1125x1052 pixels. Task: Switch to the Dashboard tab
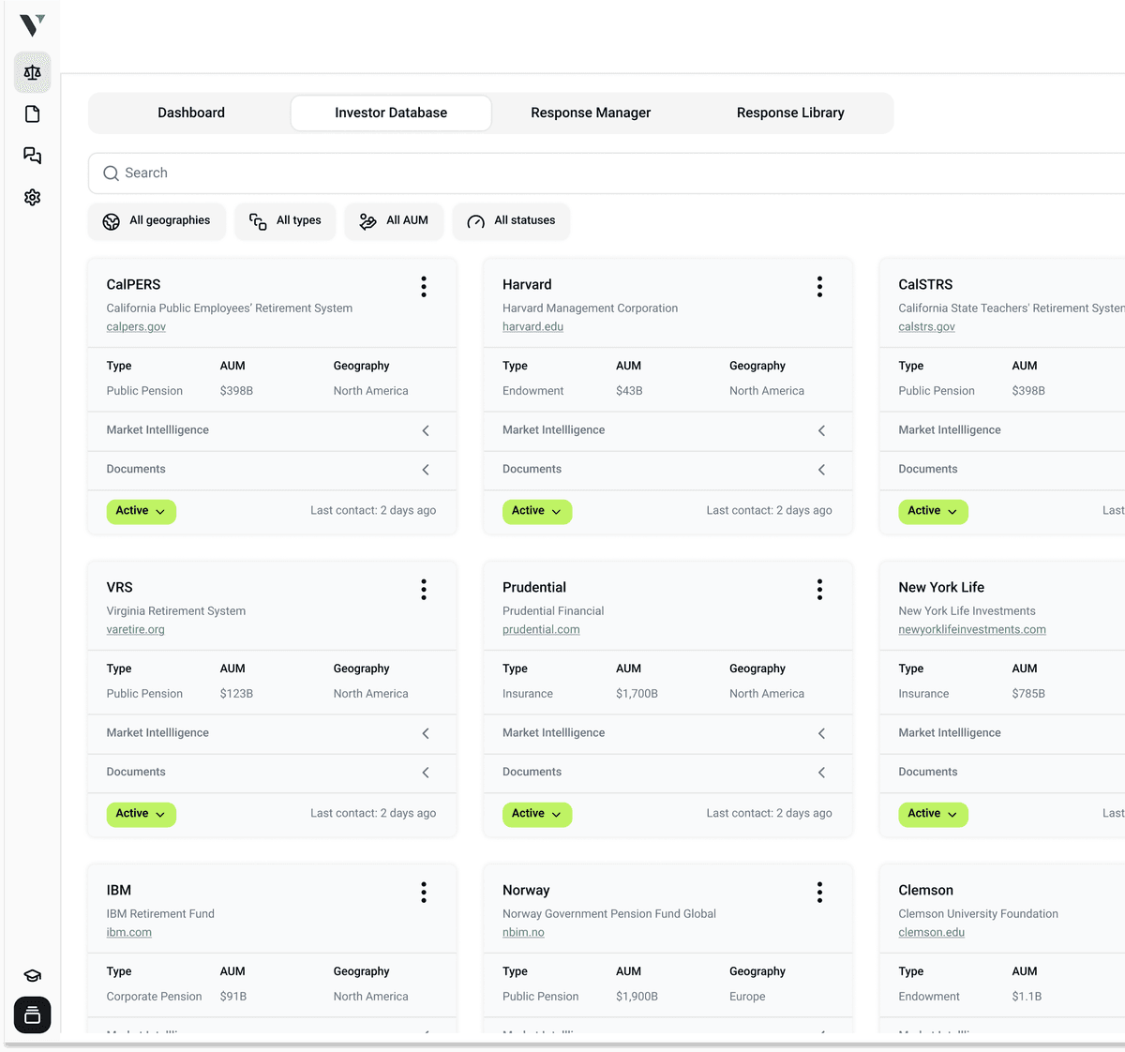[x=191, y=113]
